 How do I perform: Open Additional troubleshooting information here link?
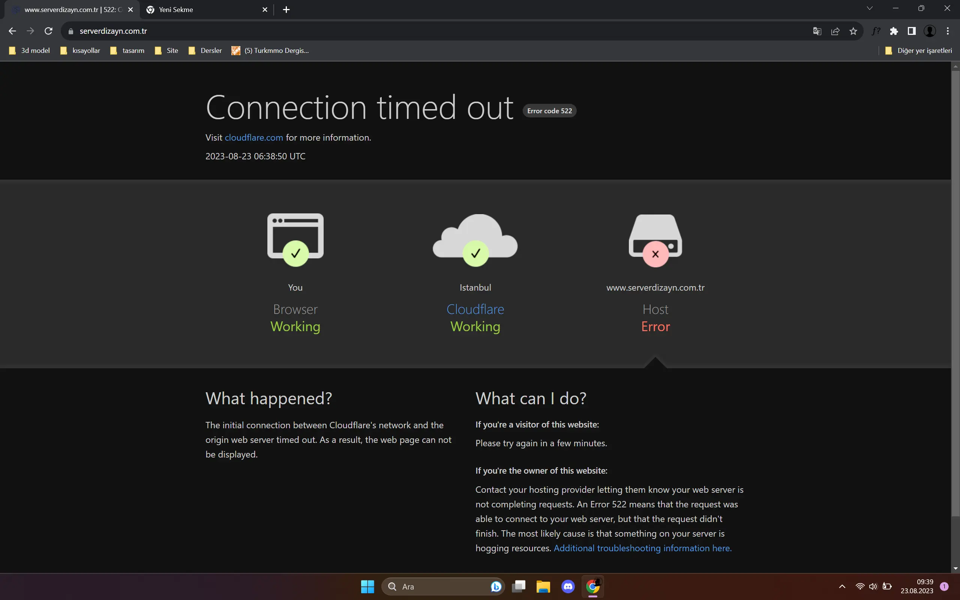point(643,548)
